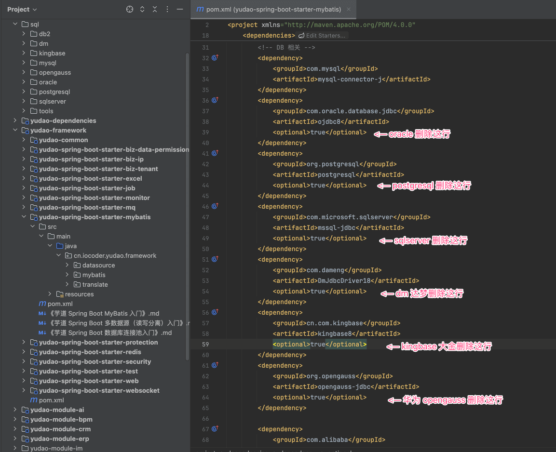Screen dimensions: 556x452
Task: Click the Select Opened File target icon
Action: point(129,9)
